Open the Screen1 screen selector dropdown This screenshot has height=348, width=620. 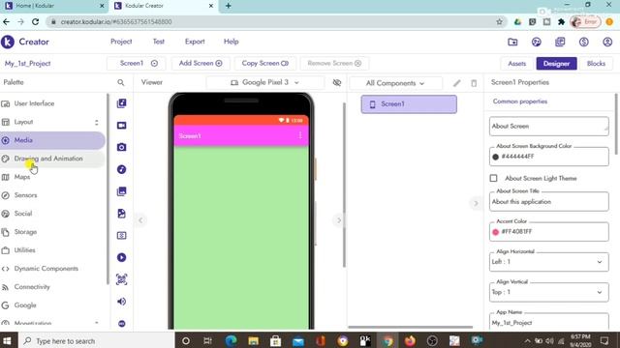137,63
